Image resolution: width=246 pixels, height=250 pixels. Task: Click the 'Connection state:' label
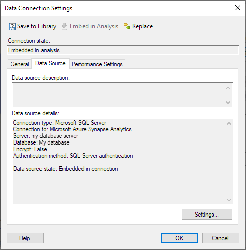[x=29, y=41]
